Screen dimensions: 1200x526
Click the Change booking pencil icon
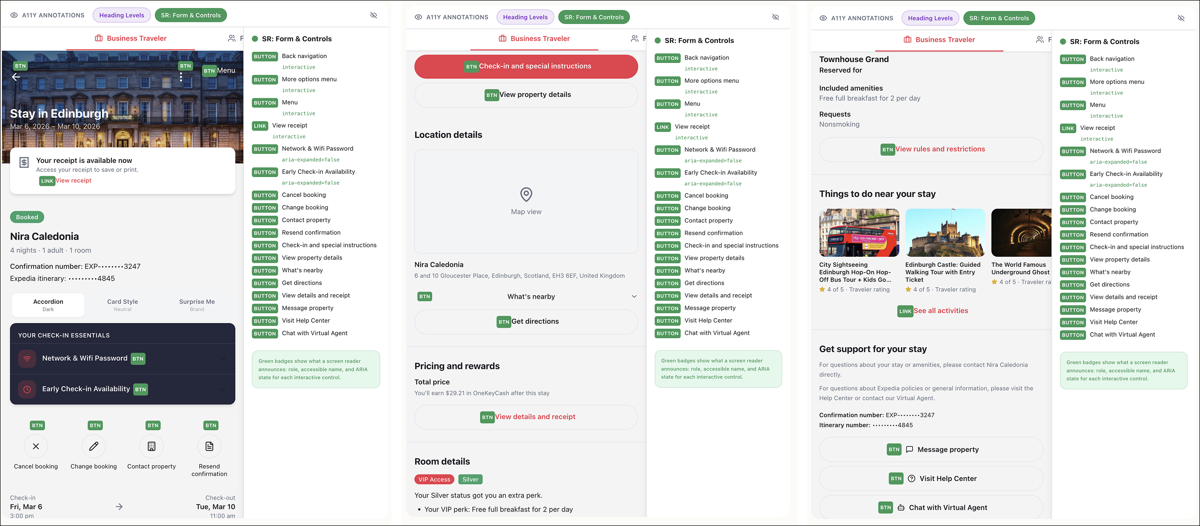93,446
